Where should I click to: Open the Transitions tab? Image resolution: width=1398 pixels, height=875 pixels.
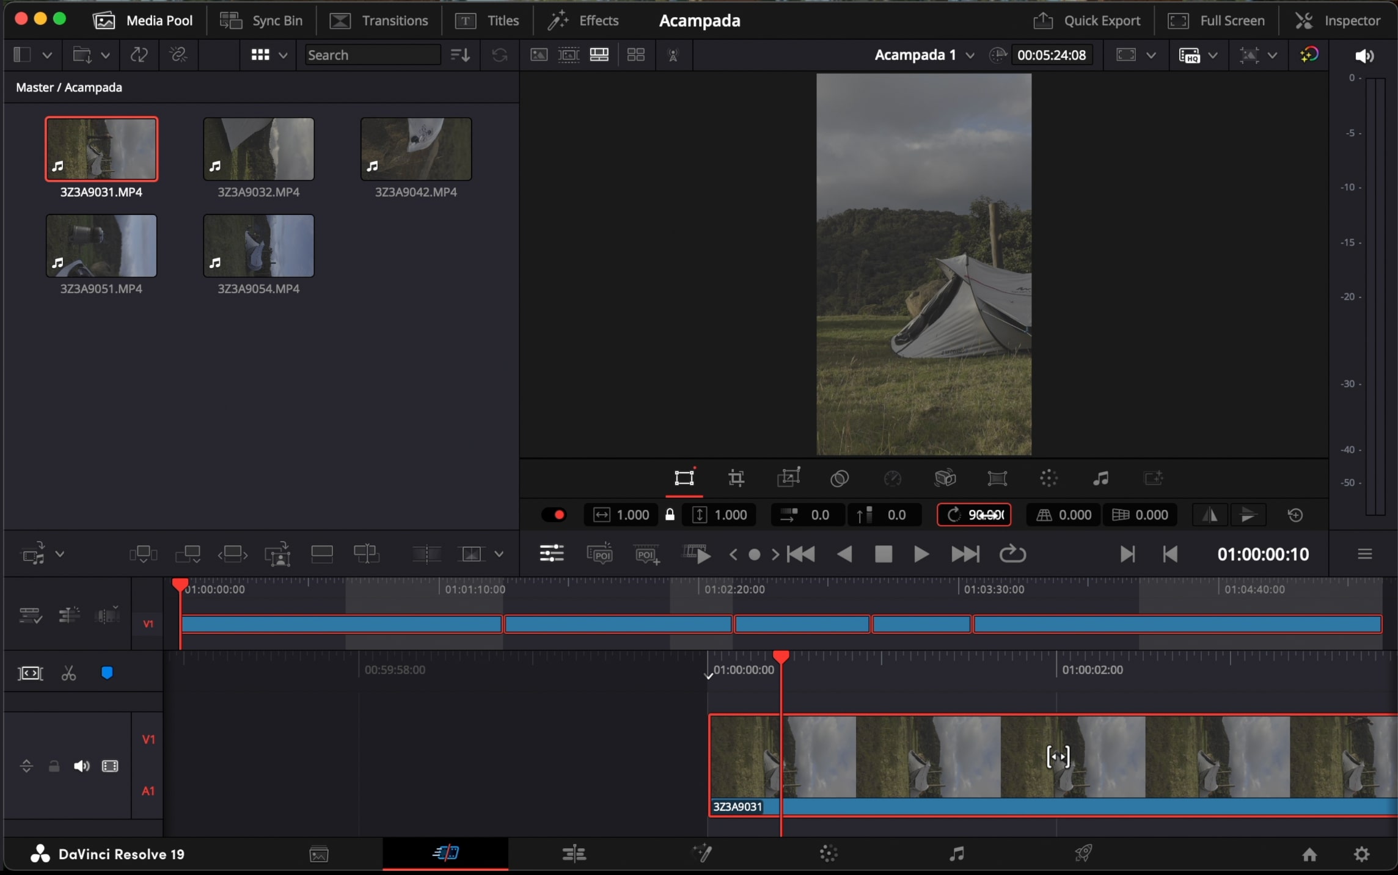pyautogui.click(x=379, y=20)
